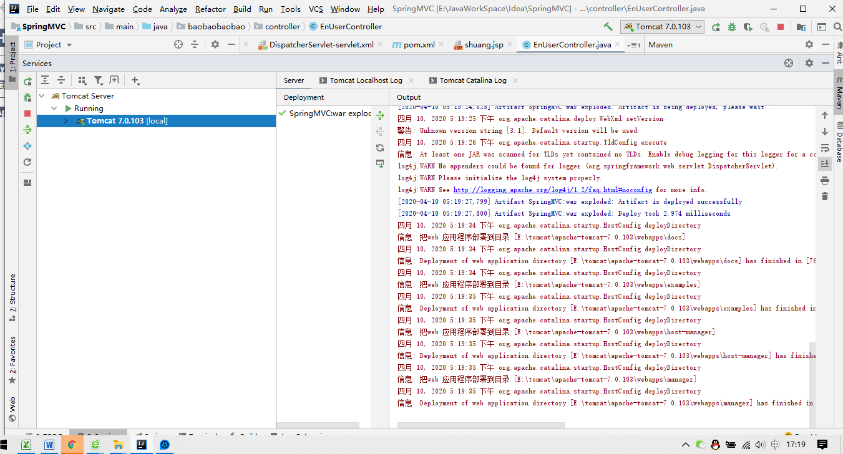
Task: Click the Layout icon at Services sidebar bottom
Action: 27,183
